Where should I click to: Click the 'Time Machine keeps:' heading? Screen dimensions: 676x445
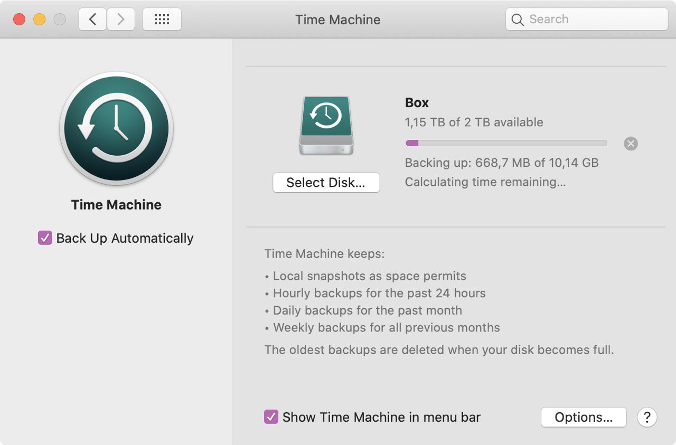point(324,254)
